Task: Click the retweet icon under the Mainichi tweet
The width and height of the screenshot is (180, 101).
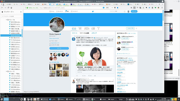Action: click(83, 76)
